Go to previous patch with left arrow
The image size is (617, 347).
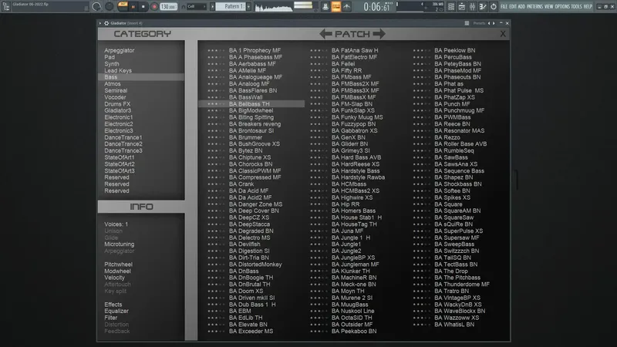(x=325, y=34)
